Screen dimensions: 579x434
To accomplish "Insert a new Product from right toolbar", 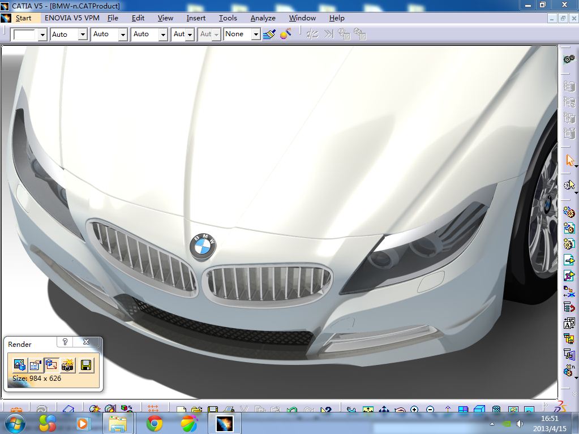I will [569, 227].
